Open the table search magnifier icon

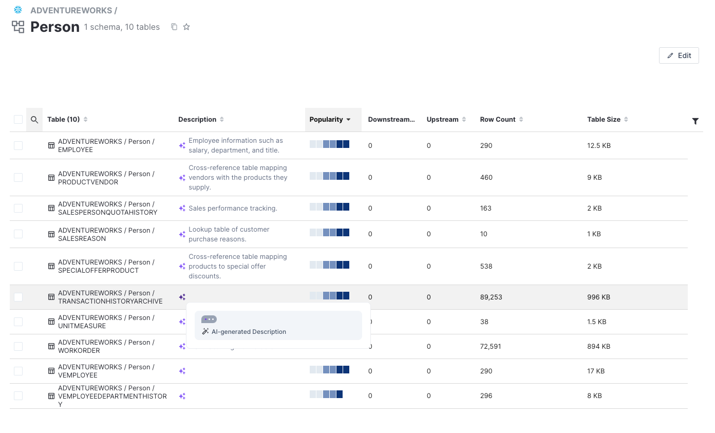(x=34, y=120)
